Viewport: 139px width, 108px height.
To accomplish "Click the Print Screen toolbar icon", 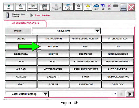I will tap(32, 7).
